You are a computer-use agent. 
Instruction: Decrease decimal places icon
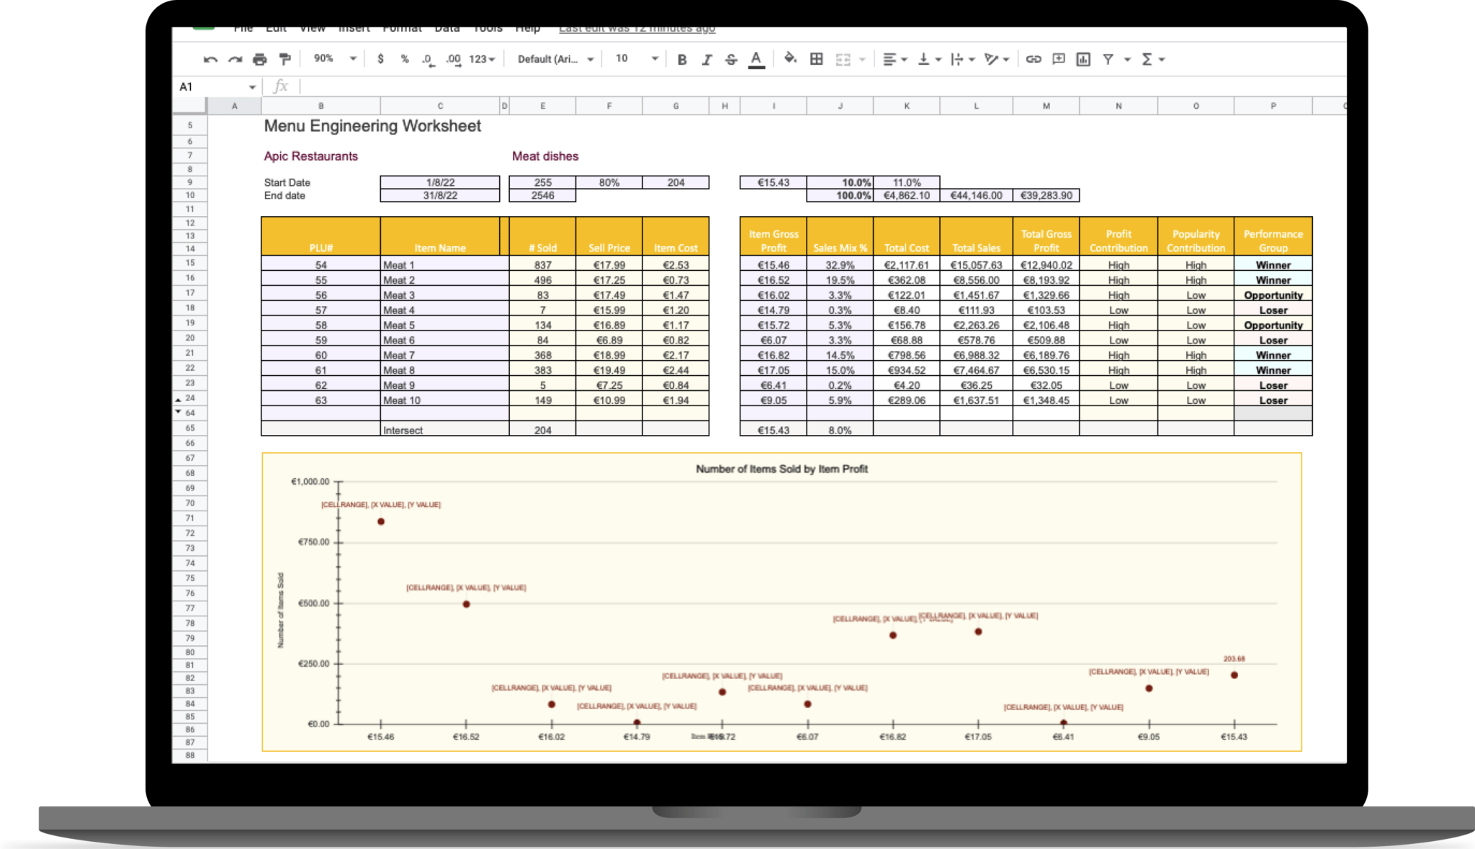428,60
